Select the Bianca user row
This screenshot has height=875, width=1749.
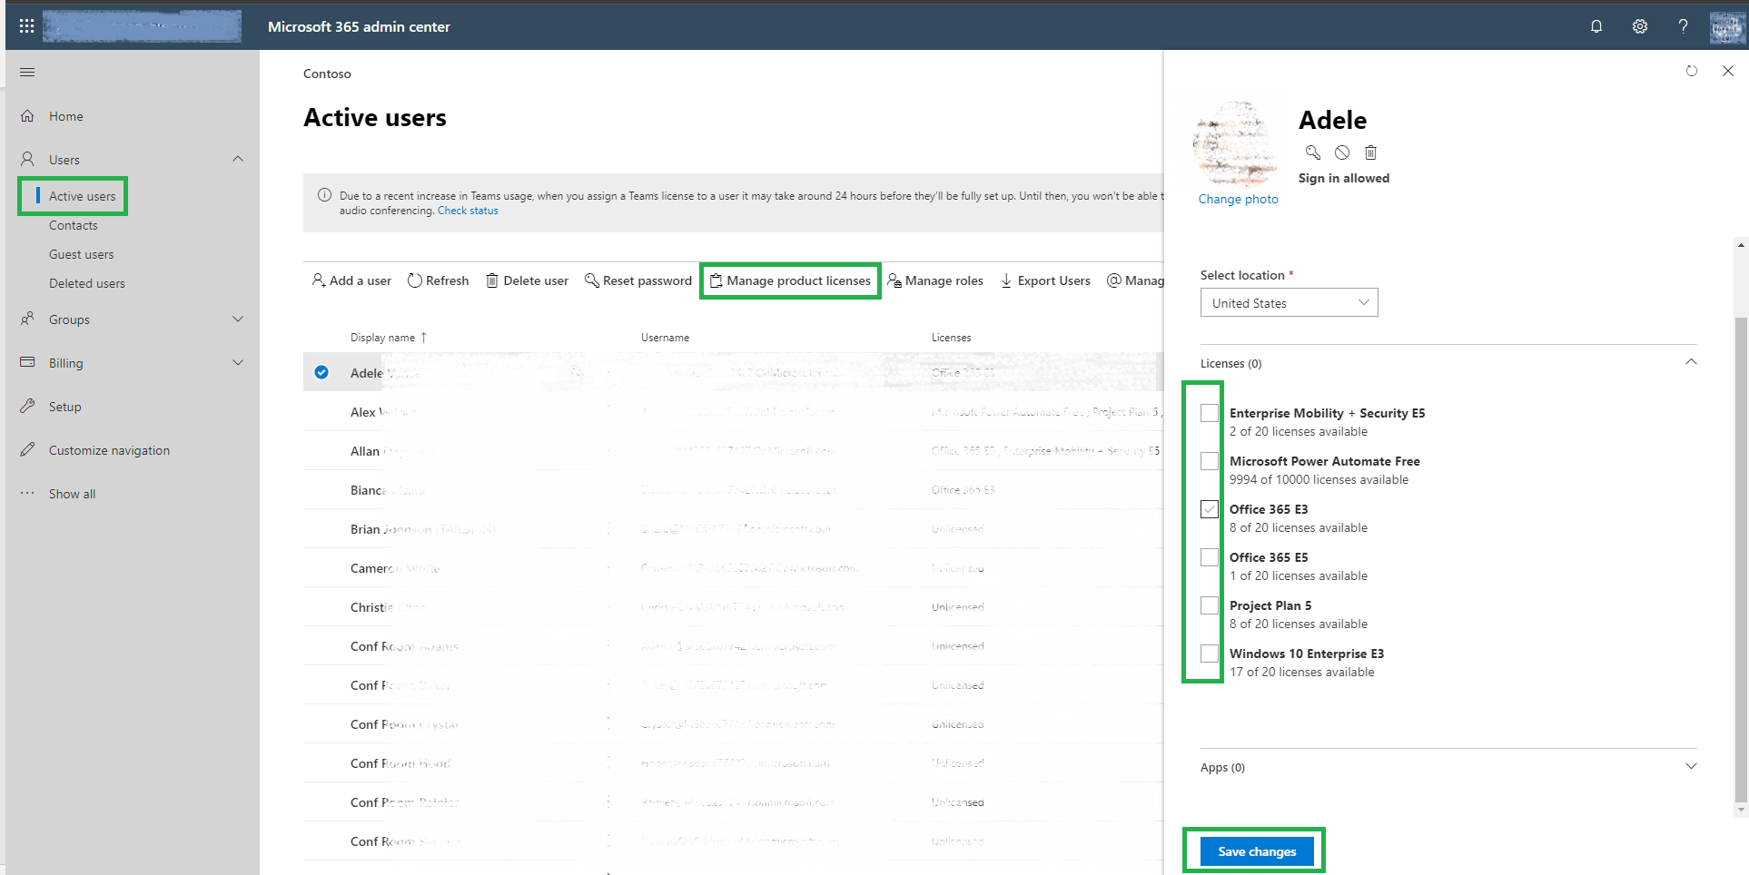point(733,490)
